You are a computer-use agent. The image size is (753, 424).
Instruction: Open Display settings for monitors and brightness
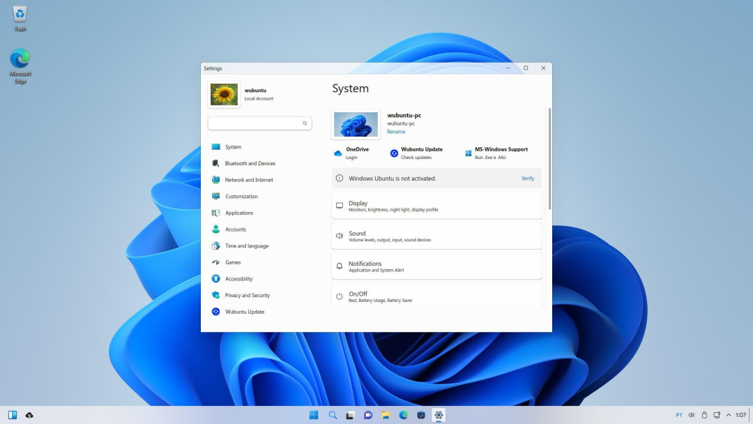[436, 204]
